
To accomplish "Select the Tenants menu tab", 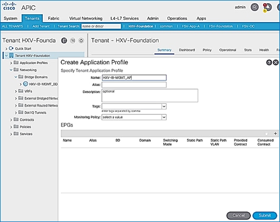I will point(32,18).
